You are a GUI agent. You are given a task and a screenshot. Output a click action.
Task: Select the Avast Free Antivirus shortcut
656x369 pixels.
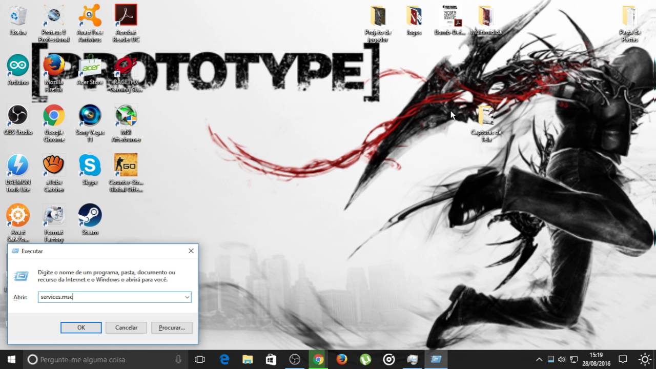pyautogui.click(x=90, y=24)
